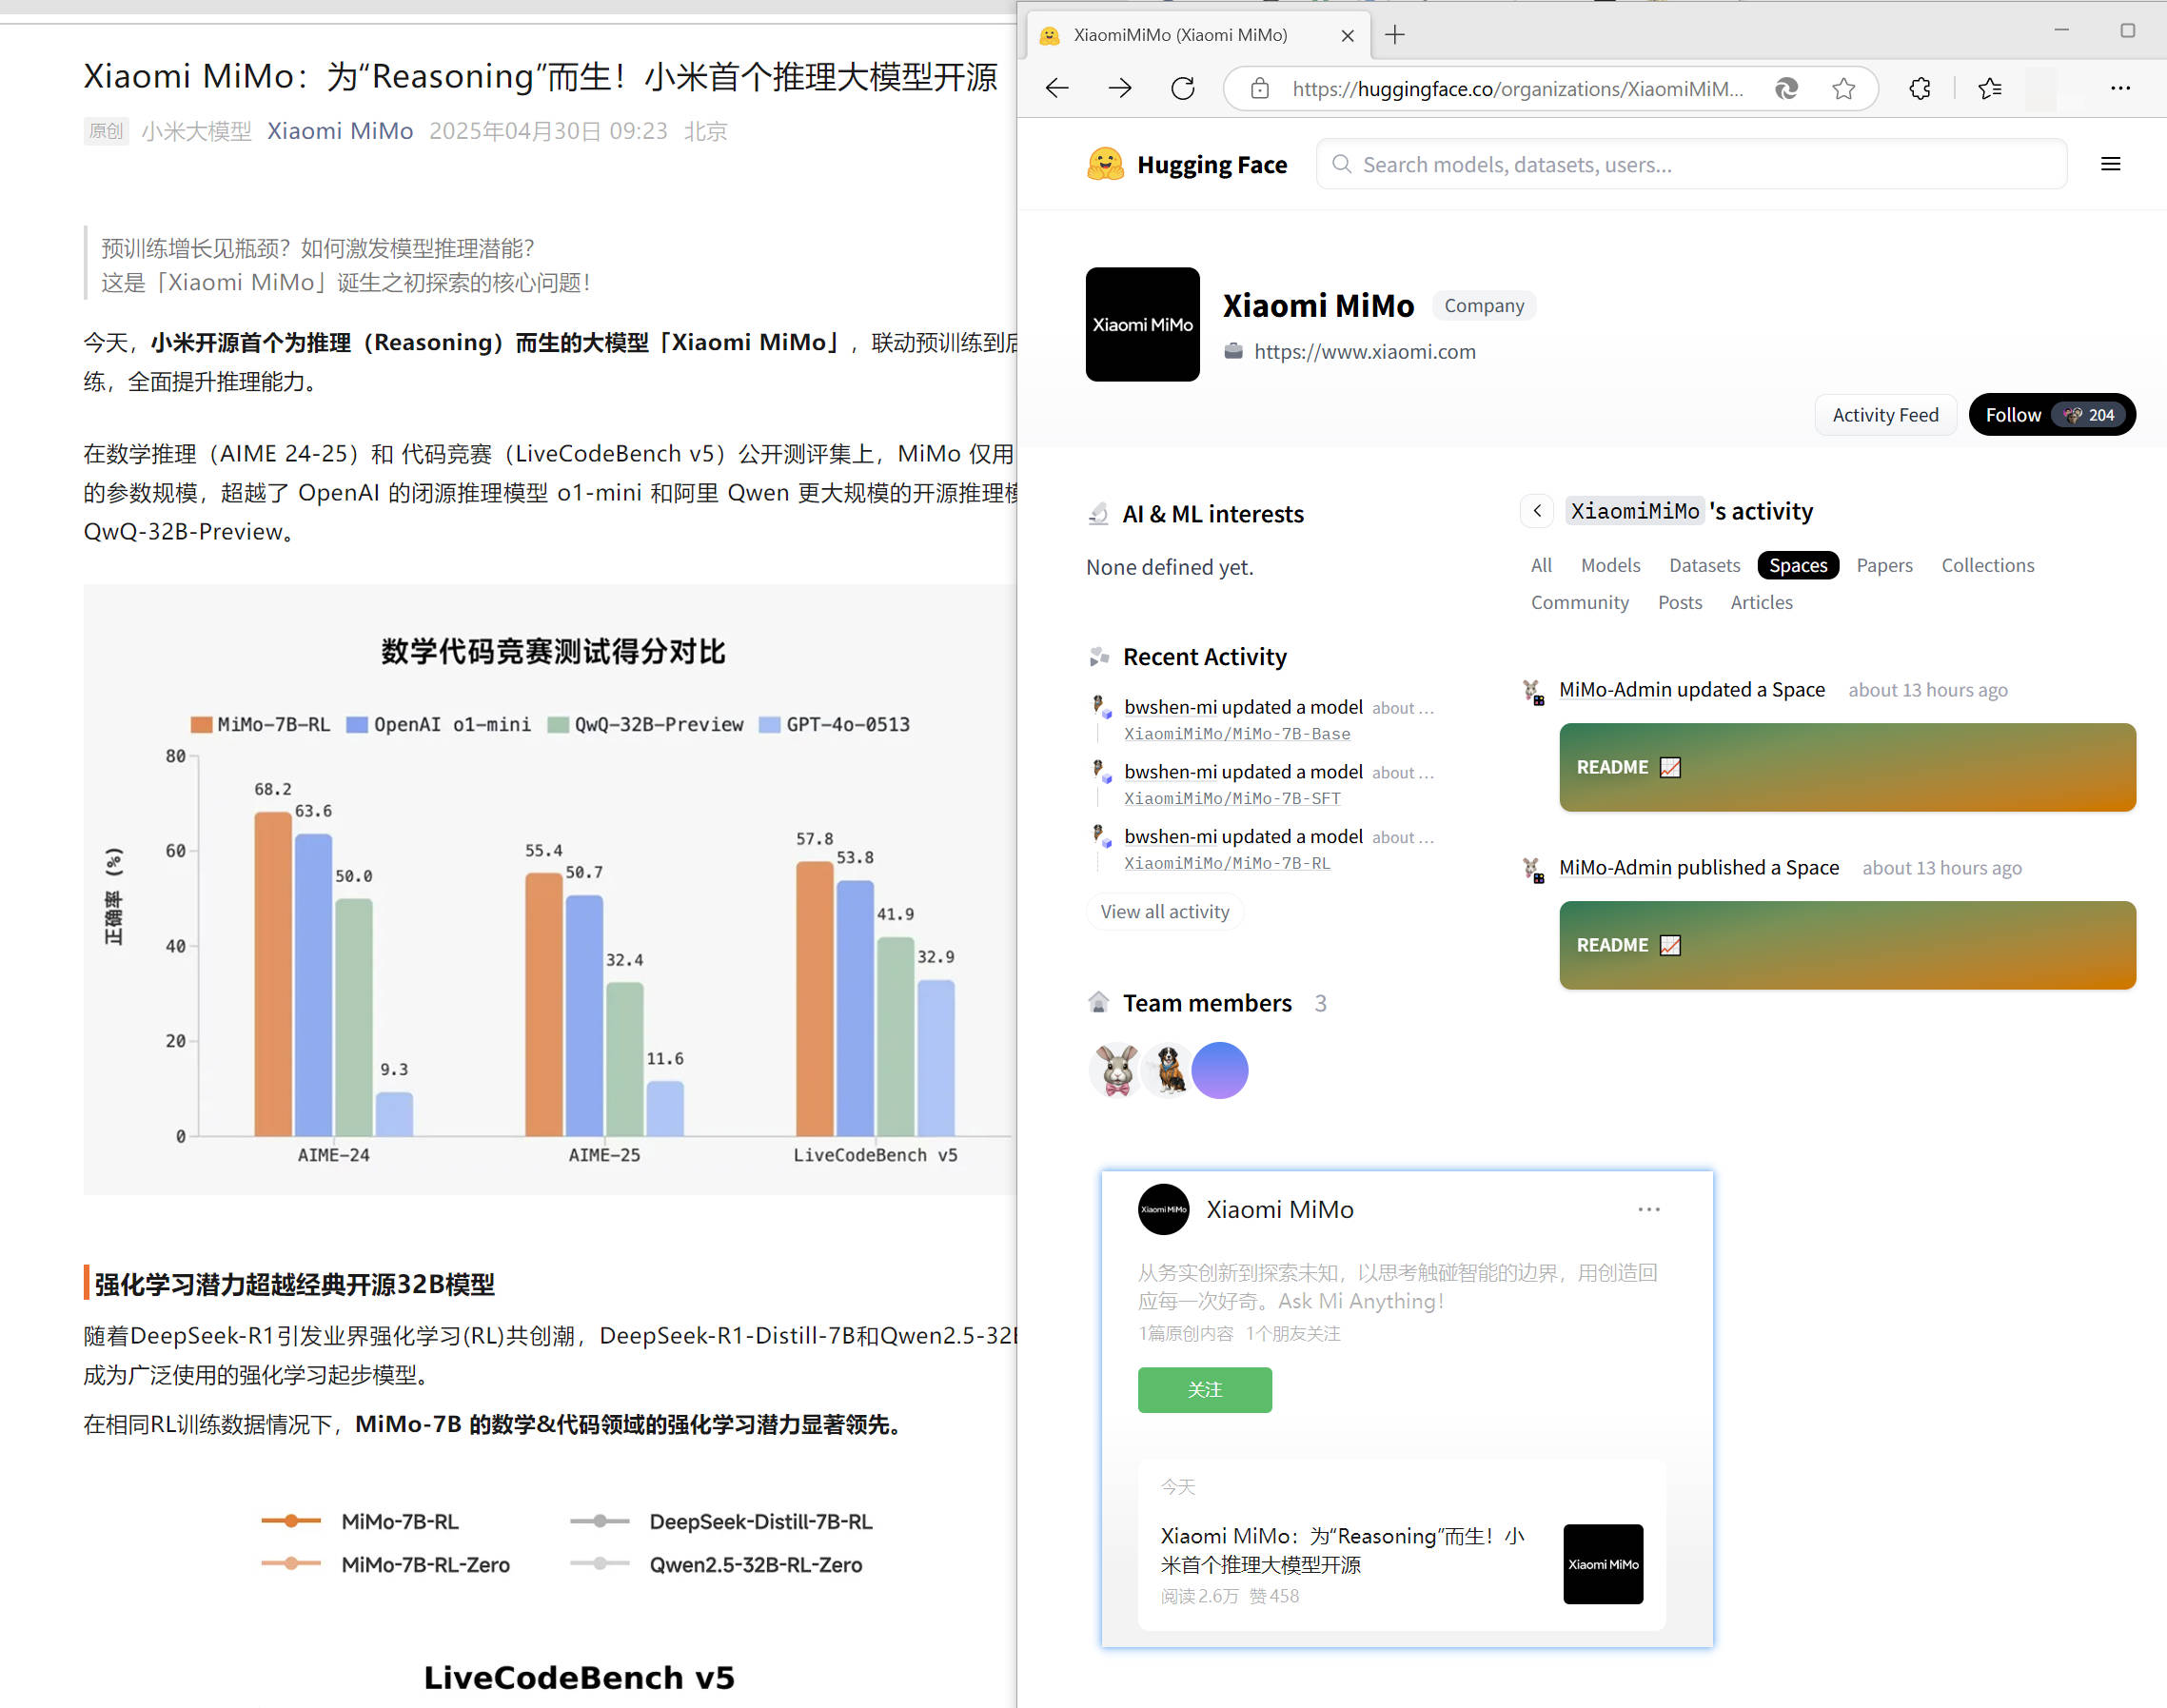This screenshot has width=2167, height=1708.
Task: Click bwshen-mi avatar beside MiMo-7B-RL
Action: (x=1100, y=836)
